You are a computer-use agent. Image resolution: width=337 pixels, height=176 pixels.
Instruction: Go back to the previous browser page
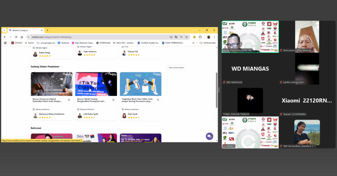click(5, 37)
